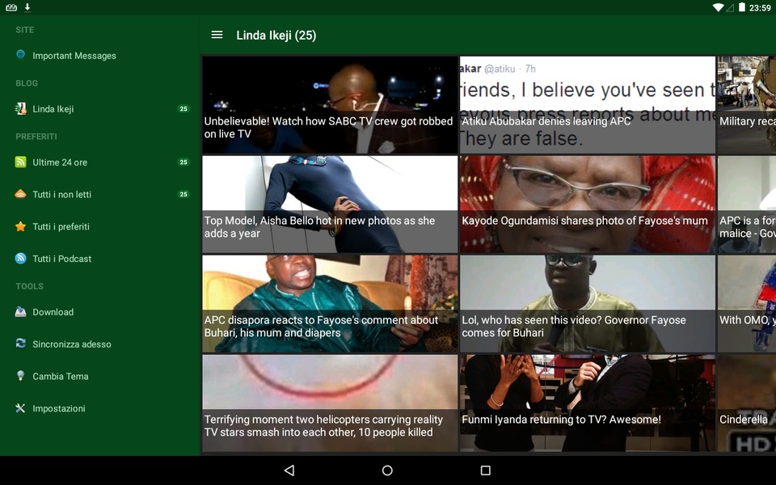Click the 25 badge next to Tutti i non letti
This screenshot has height=485, width=776.
click(x=183, y=195)
